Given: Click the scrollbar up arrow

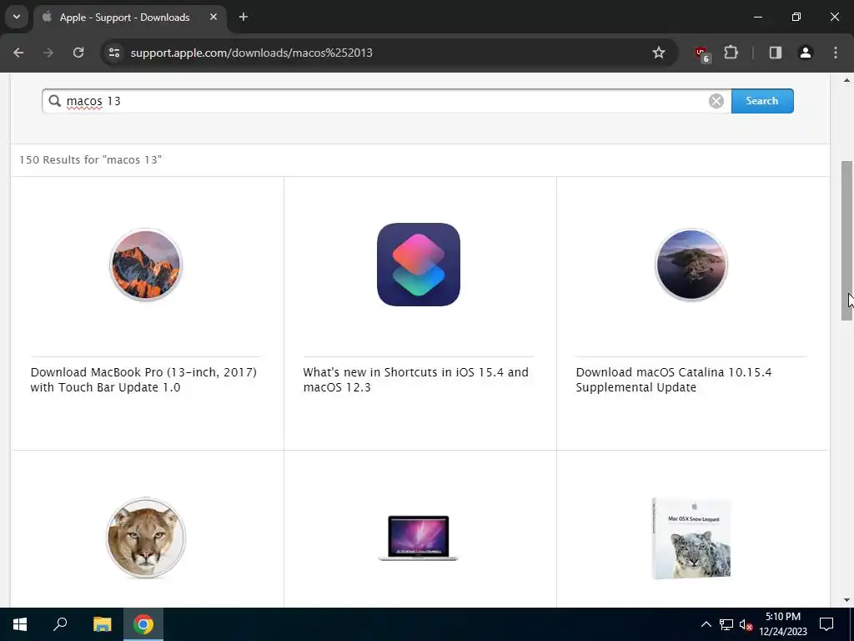Looking at the screenshot, I should click(846, 80).
